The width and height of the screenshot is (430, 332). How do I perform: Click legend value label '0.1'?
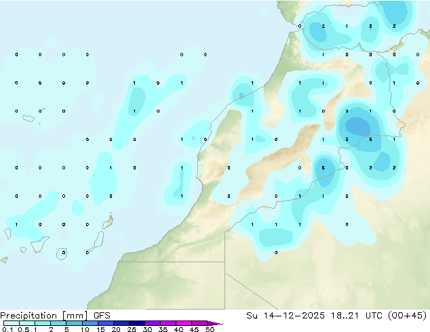point(7,329)
